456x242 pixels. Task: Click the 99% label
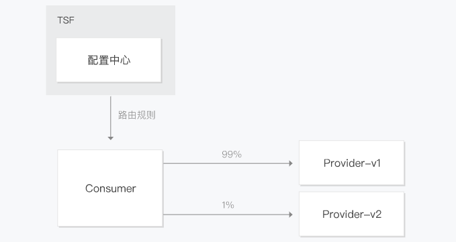coord(232,154)
